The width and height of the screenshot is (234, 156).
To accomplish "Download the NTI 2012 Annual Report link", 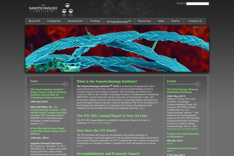I will coord(99,123).
